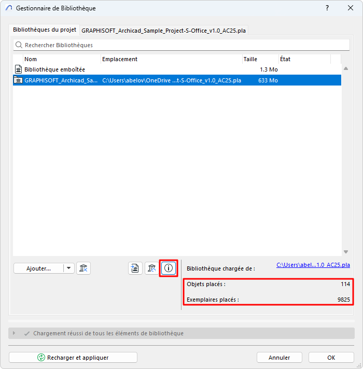Click the list scrollbar up arrow
363x369 pixels.
pos(346,68)
